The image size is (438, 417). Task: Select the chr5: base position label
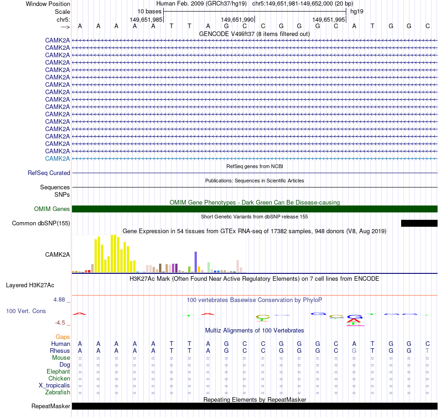(63, 19)
